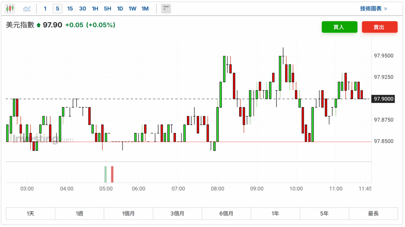Select the 15-minute interval

(70, 9)
